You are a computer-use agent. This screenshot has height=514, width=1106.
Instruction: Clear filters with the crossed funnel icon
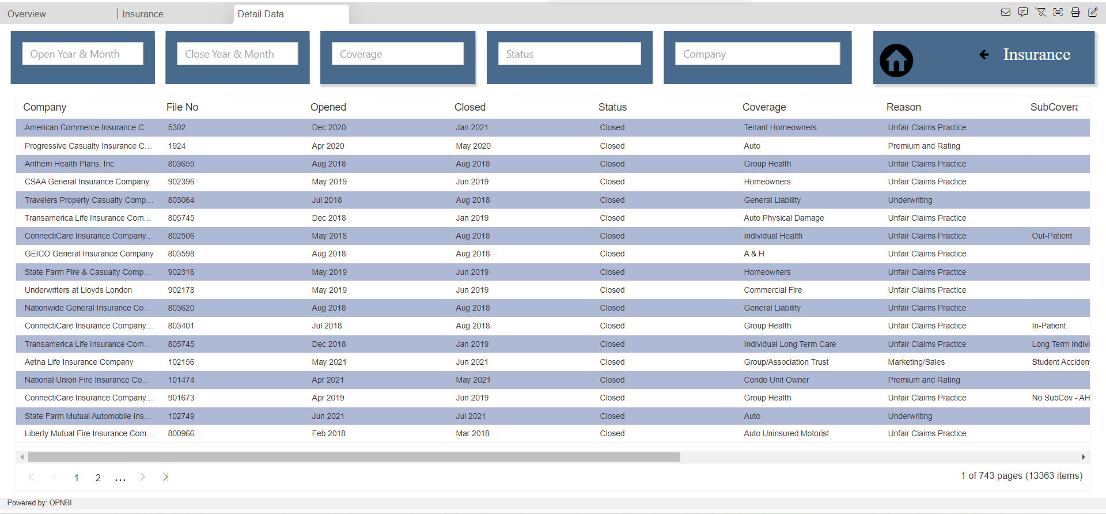1040,12
